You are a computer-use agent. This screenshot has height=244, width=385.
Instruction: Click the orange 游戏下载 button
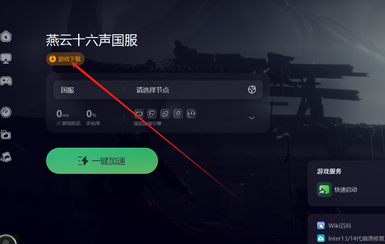click(65, 59)
